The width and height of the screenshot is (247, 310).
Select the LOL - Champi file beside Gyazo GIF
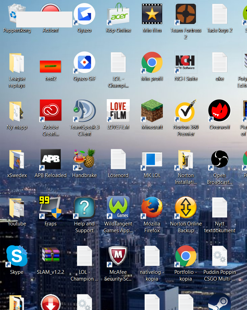tap(118, 63)
